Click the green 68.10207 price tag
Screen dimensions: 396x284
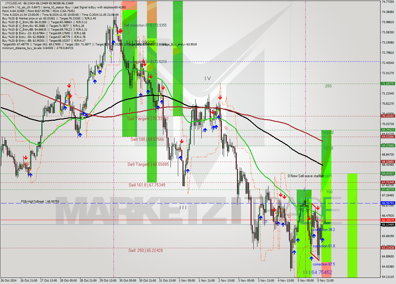click(x=388, y=173)
